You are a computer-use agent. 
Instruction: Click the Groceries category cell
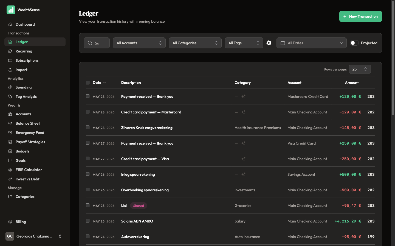click(243, 206)
